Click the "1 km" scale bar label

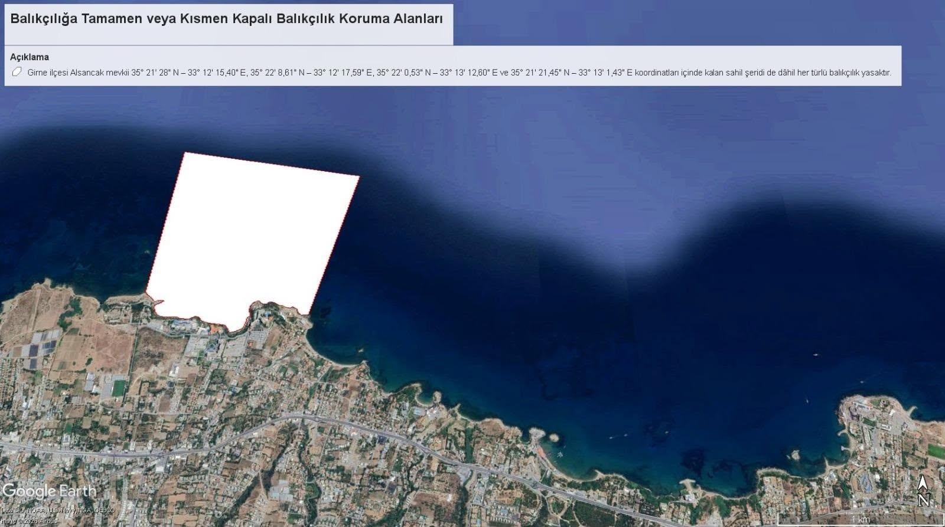coord(860,519)
